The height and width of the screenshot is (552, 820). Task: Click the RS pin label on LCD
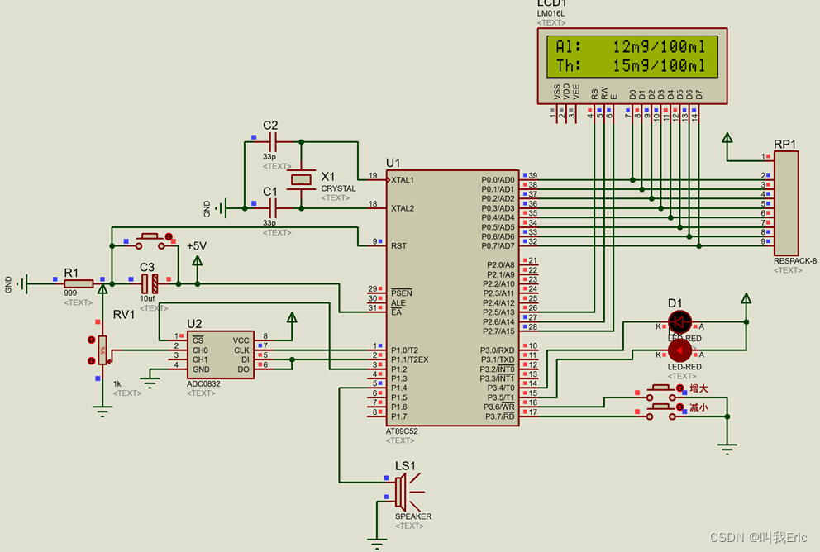point(594,94)
